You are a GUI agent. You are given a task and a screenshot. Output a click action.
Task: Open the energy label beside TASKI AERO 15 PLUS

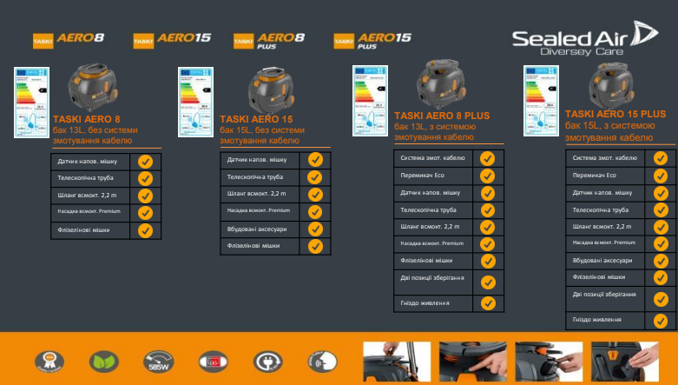coord(541,101)
